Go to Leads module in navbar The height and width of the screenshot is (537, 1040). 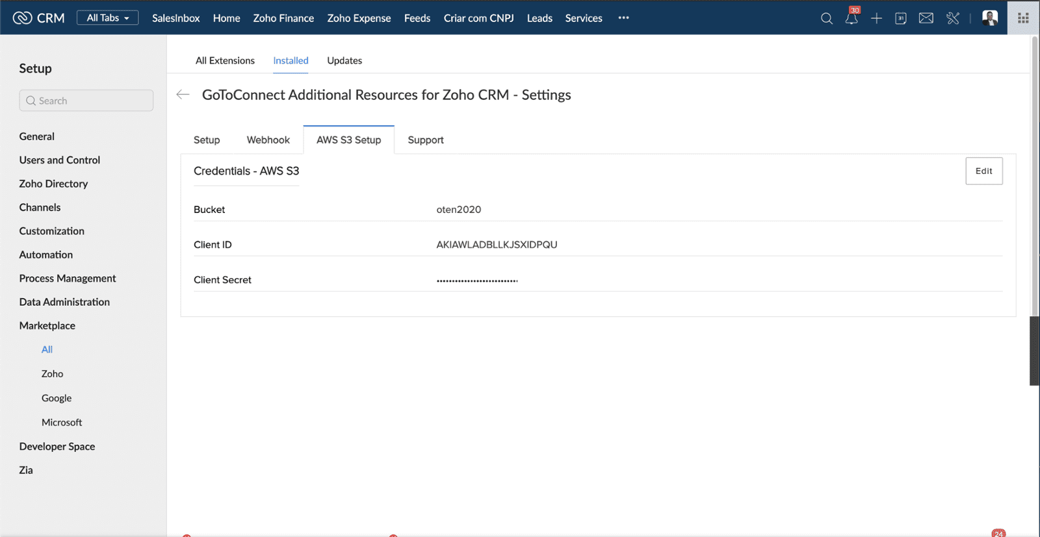point(539,18)
